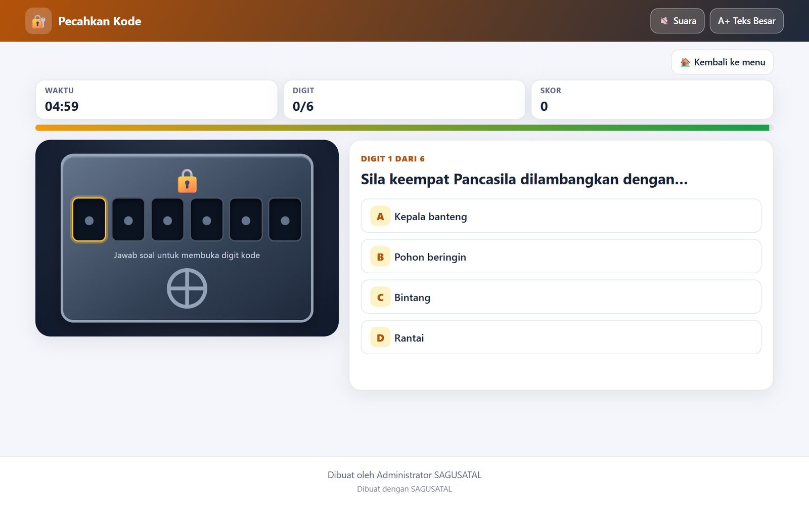
Task: Click the Pecahkan Kode title text
Action: 100,21
